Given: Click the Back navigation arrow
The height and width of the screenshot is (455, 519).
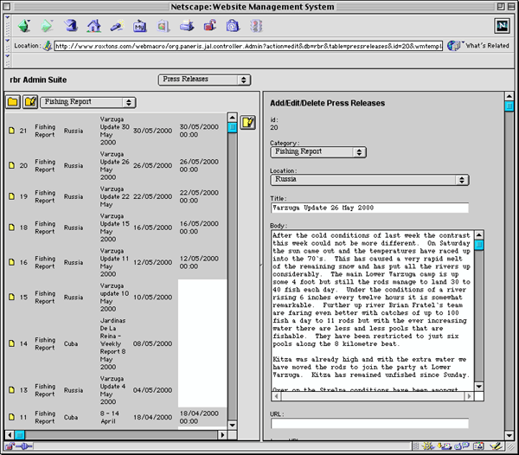Looking at the screenshot, I should pyautogui.click(x=22, y=24).
